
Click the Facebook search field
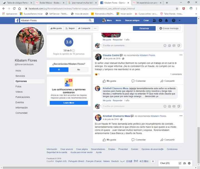coord(54,20)
